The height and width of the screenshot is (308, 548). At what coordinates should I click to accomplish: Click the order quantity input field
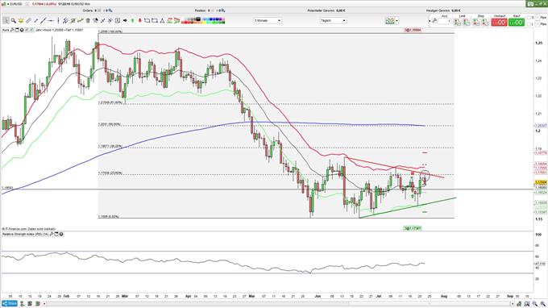click(445, 21)
